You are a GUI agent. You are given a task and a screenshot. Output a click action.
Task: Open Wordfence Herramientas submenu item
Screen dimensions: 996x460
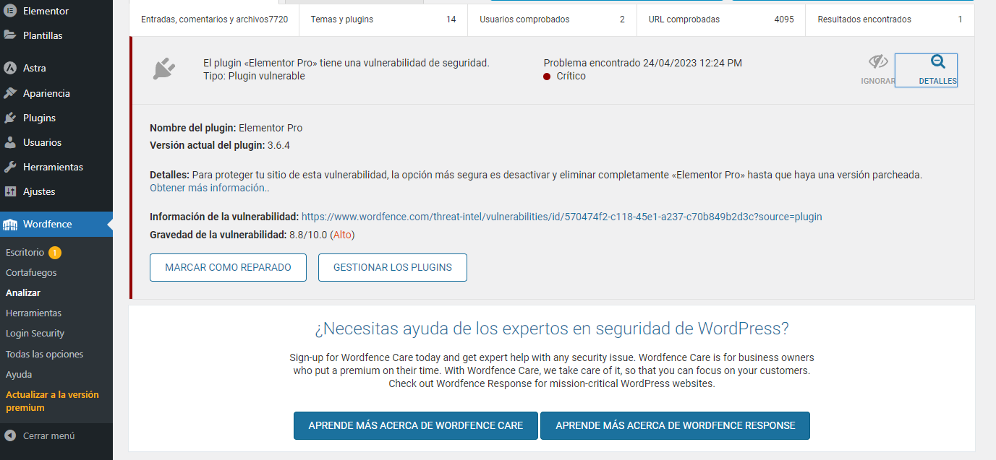click(33, 313)
